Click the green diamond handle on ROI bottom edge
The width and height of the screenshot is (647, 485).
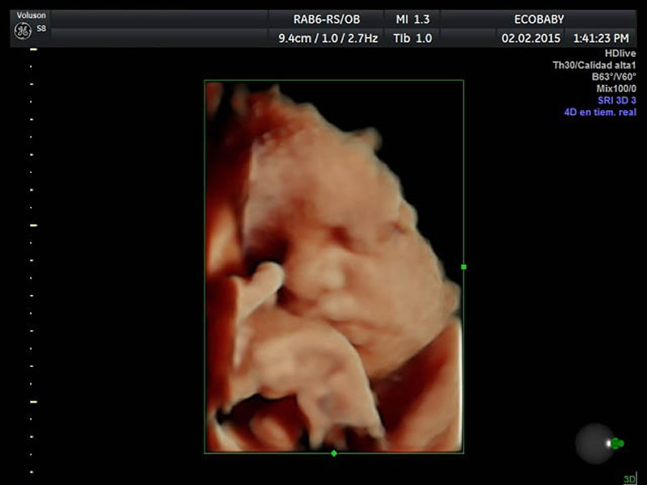(x=334, y=453)
